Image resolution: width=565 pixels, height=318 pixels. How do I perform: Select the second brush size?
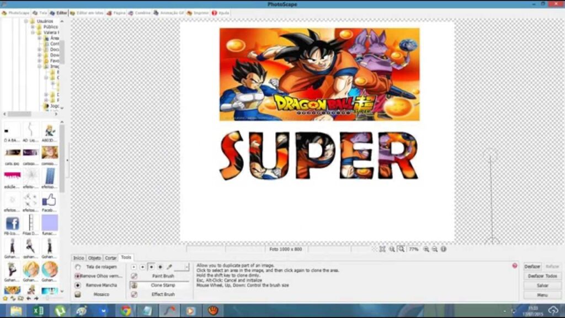[x=143, y=267]
